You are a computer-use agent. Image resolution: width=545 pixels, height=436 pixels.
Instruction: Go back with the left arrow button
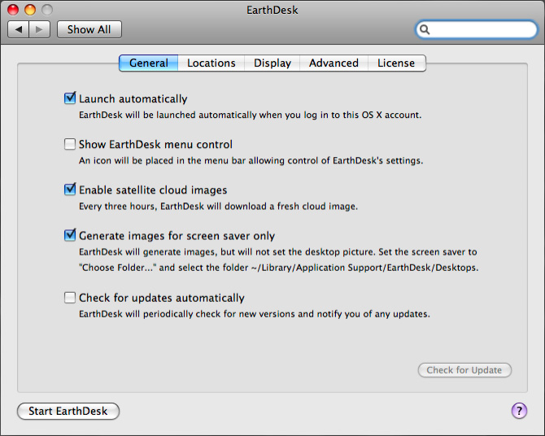point(19,29)
